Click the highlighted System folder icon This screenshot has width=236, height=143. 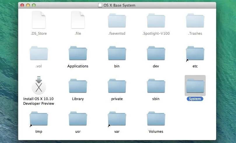pos(195,86)
